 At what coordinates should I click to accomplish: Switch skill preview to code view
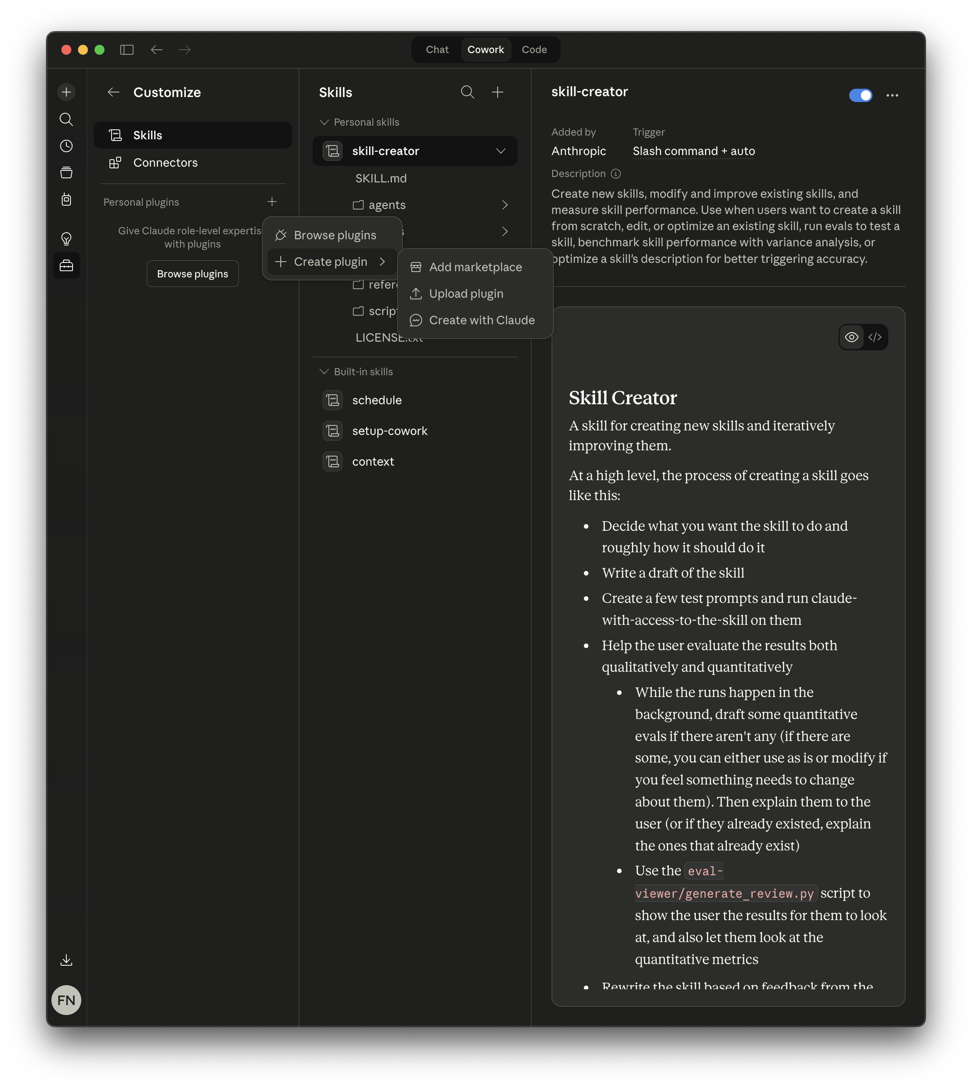875,337
